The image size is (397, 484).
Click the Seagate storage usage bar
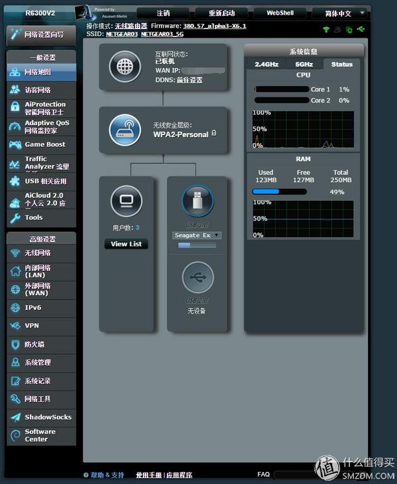point(197,245)
